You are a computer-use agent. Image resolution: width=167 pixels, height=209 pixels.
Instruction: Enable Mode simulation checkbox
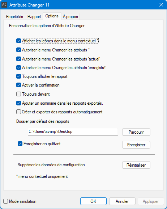(5, 201)
